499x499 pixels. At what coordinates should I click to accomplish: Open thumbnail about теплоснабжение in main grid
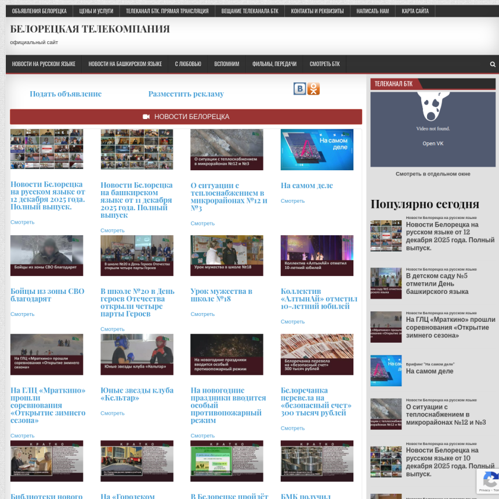(227, 149)
